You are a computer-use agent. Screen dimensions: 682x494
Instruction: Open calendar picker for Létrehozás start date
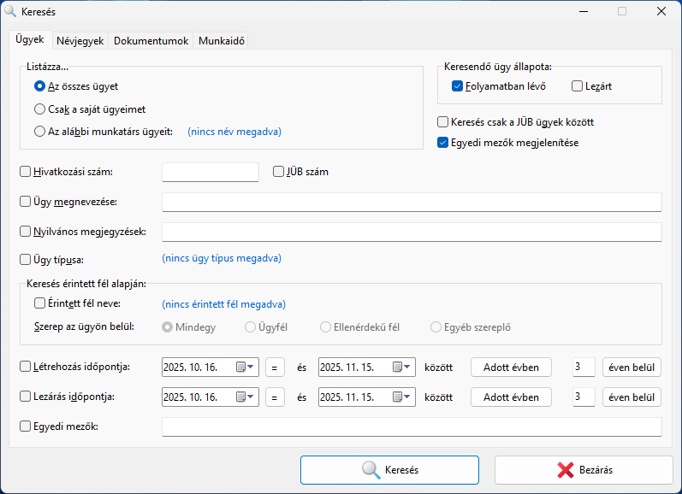pos(245,368)
